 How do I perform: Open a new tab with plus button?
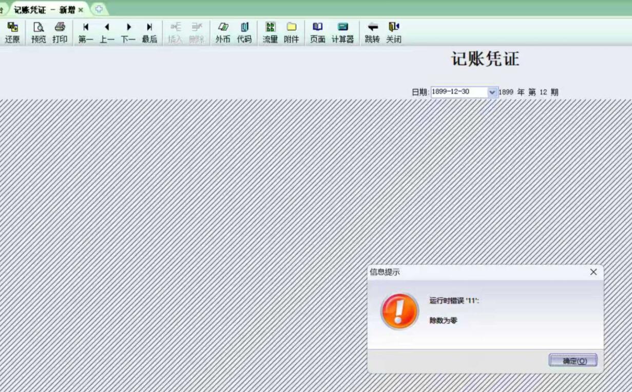99,9
